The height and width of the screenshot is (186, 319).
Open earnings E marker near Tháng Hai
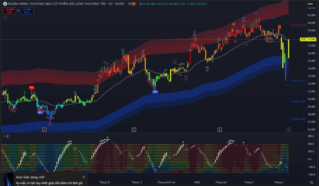[x=220, y=129]
